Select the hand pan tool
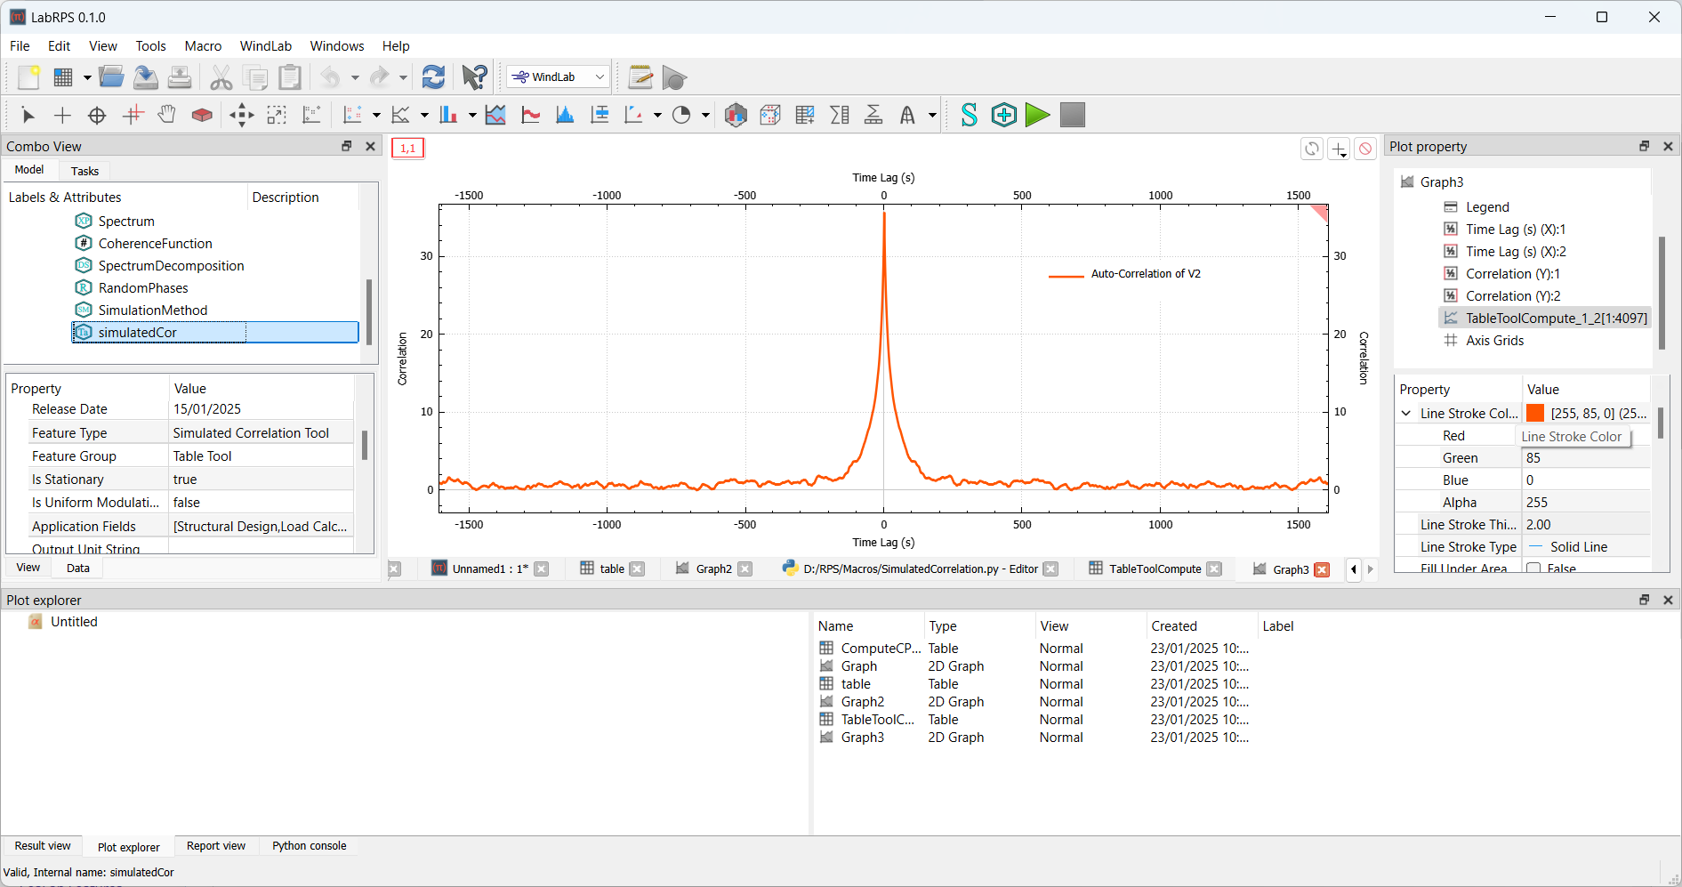This screenshot has width=1682, height=887. [x=166, y=115]
